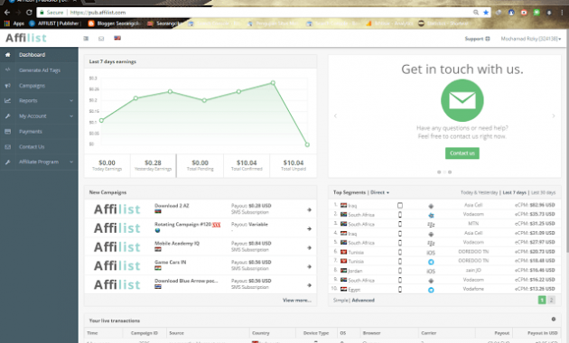Switch Top Segments to Advanced view
Image resolution: width=569 pixels, height=343 pixels.
[x=363, y=301]
